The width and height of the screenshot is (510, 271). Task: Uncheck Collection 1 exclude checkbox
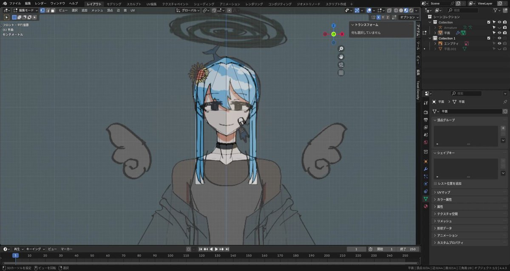pos(489,38)
